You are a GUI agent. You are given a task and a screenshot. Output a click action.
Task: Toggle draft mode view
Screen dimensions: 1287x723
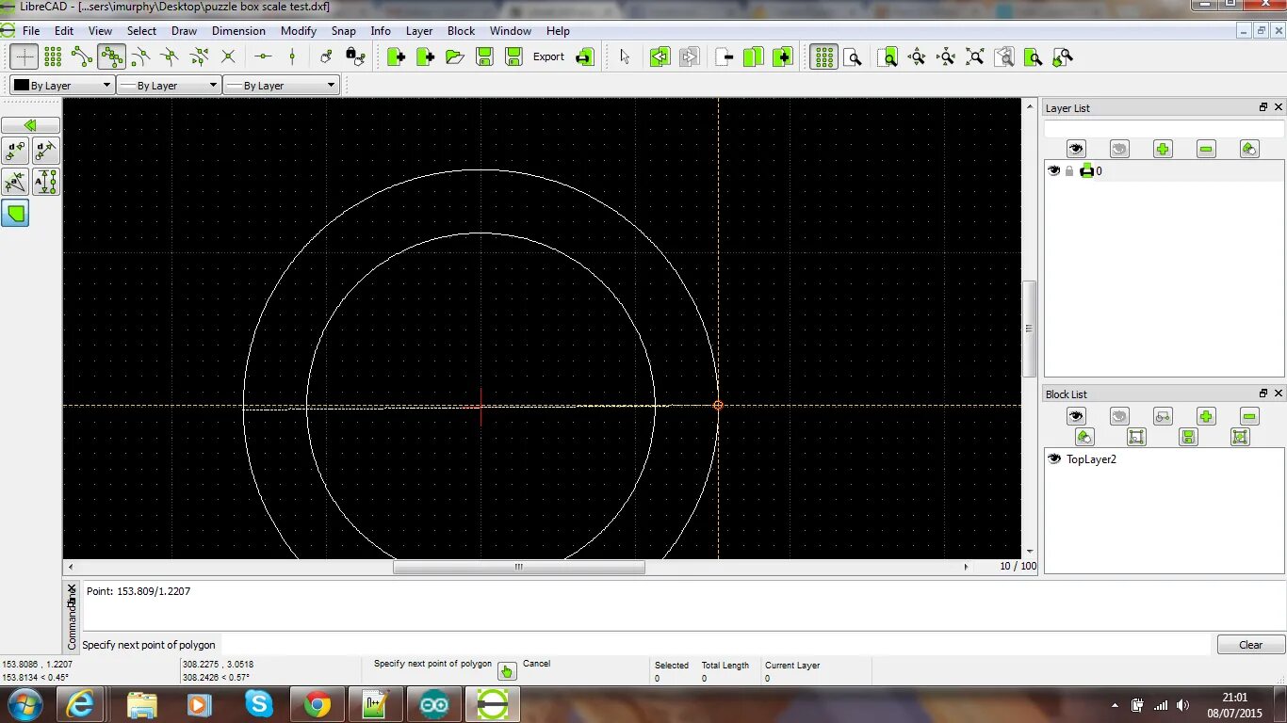pyautogui.click(x=853, y=57)
